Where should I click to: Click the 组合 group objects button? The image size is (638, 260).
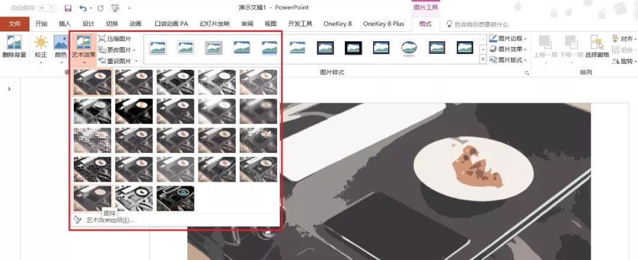click(x=624, y=50)
